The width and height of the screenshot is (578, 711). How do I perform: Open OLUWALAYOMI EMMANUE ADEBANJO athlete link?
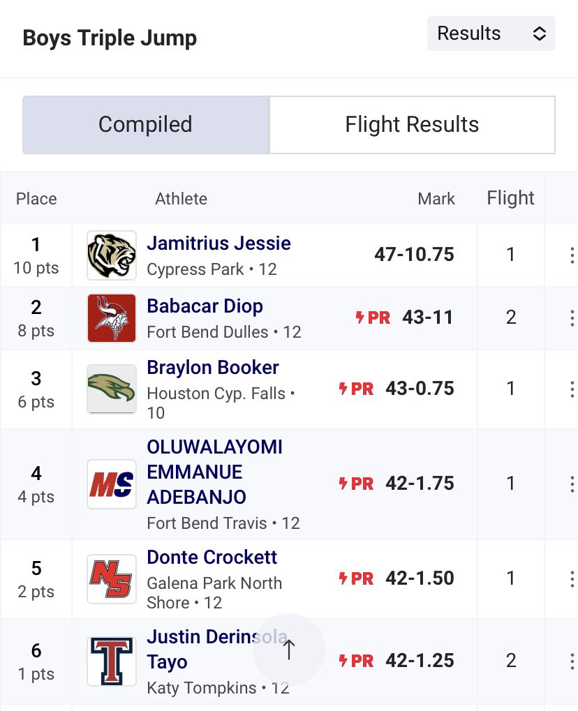click(x=214, y=472)
